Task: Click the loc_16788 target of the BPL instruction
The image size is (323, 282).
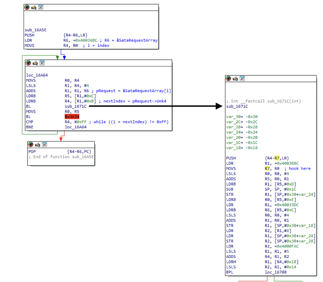Action: 276,272
